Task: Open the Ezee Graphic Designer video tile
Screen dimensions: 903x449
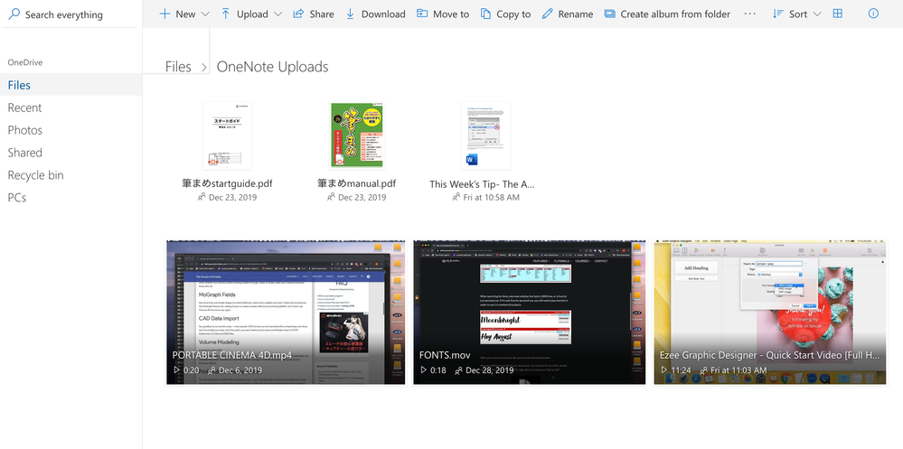Action: tap(770, 313)
